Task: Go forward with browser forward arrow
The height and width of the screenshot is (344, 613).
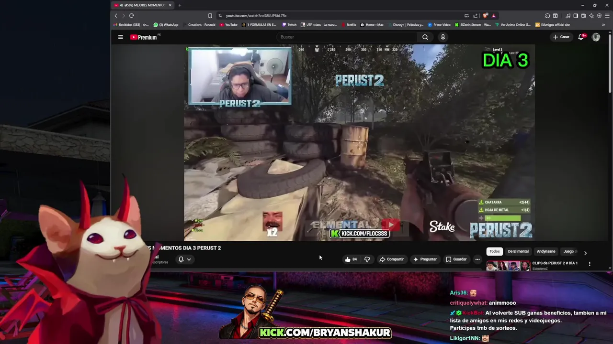Action: [x=123, y=16]
